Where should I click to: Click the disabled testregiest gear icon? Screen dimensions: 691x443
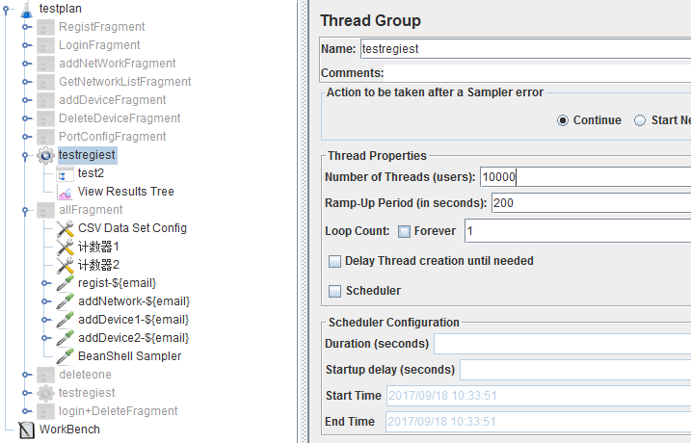coord(45,393)
